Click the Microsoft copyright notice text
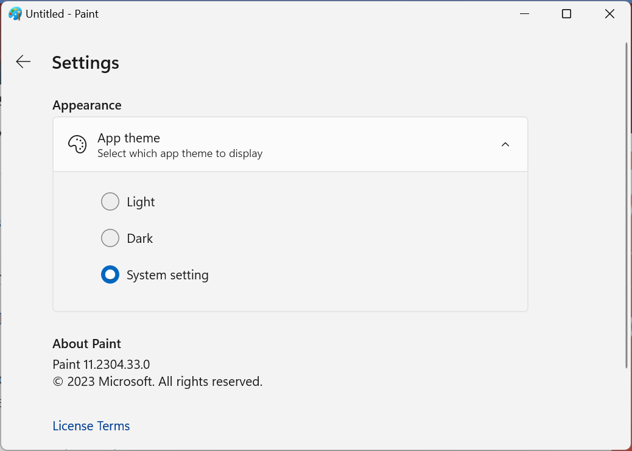 pos(157,382)
